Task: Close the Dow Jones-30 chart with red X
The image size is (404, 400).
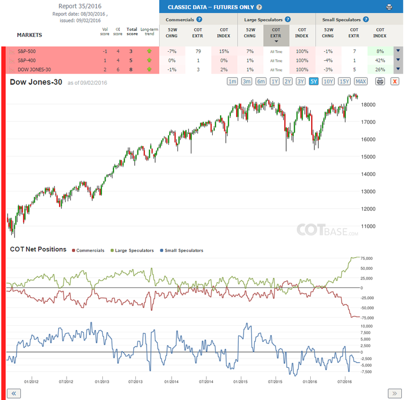Action: (x=395, y=82)
